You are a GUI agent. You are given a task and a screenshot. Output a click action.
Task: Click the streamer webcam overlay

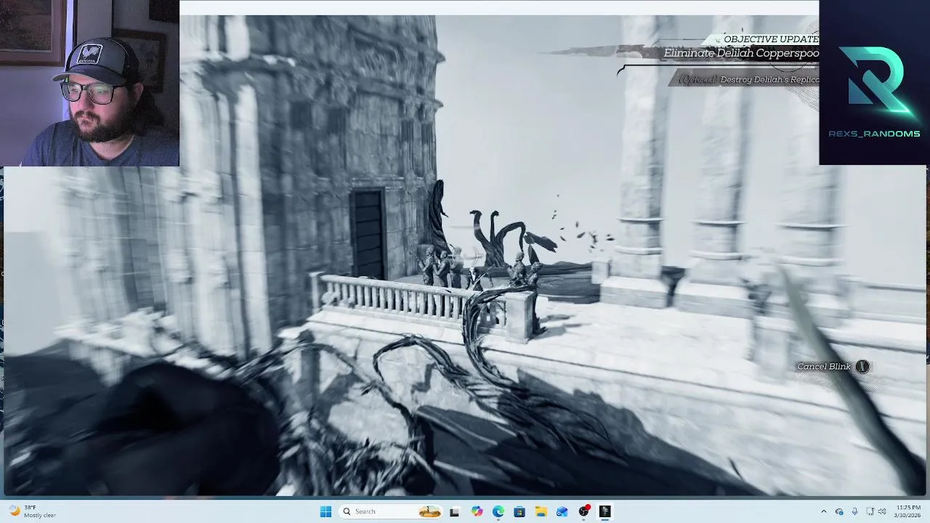(x=89, y=83)
